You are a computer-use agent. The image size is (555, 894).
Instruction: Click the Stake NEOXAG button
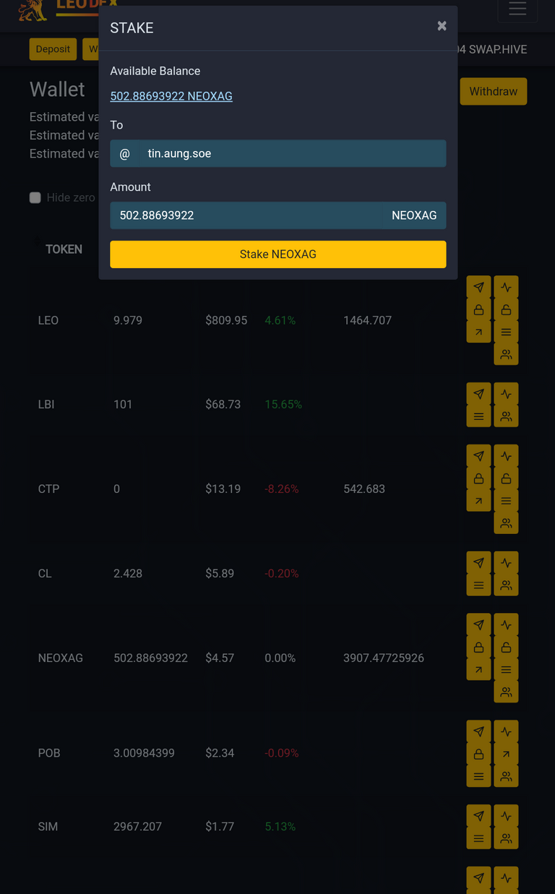coord(278,254)
